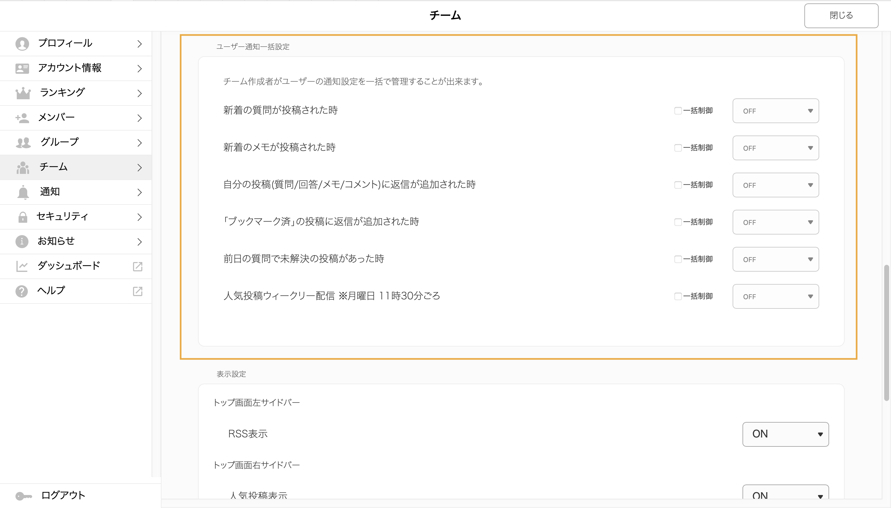Open ダッシュボード external link
The image size is (891, 508).
(x=76, y=267)
